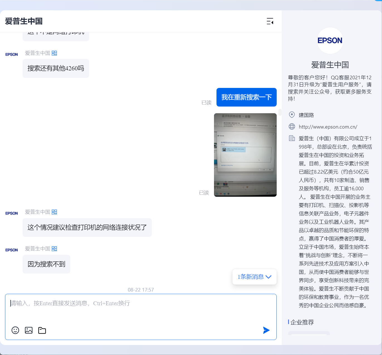Click '已读' status beside the blue message
The image size is (382, 355).
pyautogui.click(x=206, y=103)
